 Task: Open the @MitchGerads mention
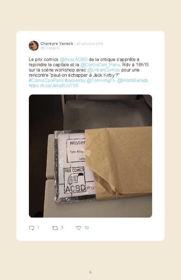pos(133,80)
